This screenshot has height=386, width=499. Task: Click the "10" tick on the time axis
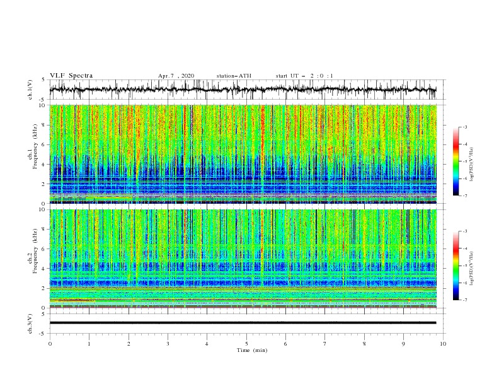[443, 344]
